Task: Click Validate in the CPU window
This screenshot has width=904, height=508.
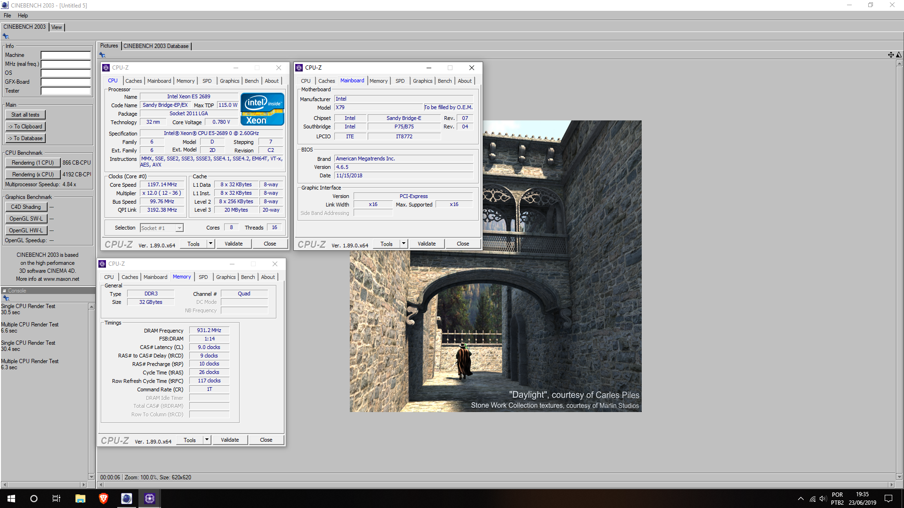Action: pyautogui.click(x=234, y=244)
